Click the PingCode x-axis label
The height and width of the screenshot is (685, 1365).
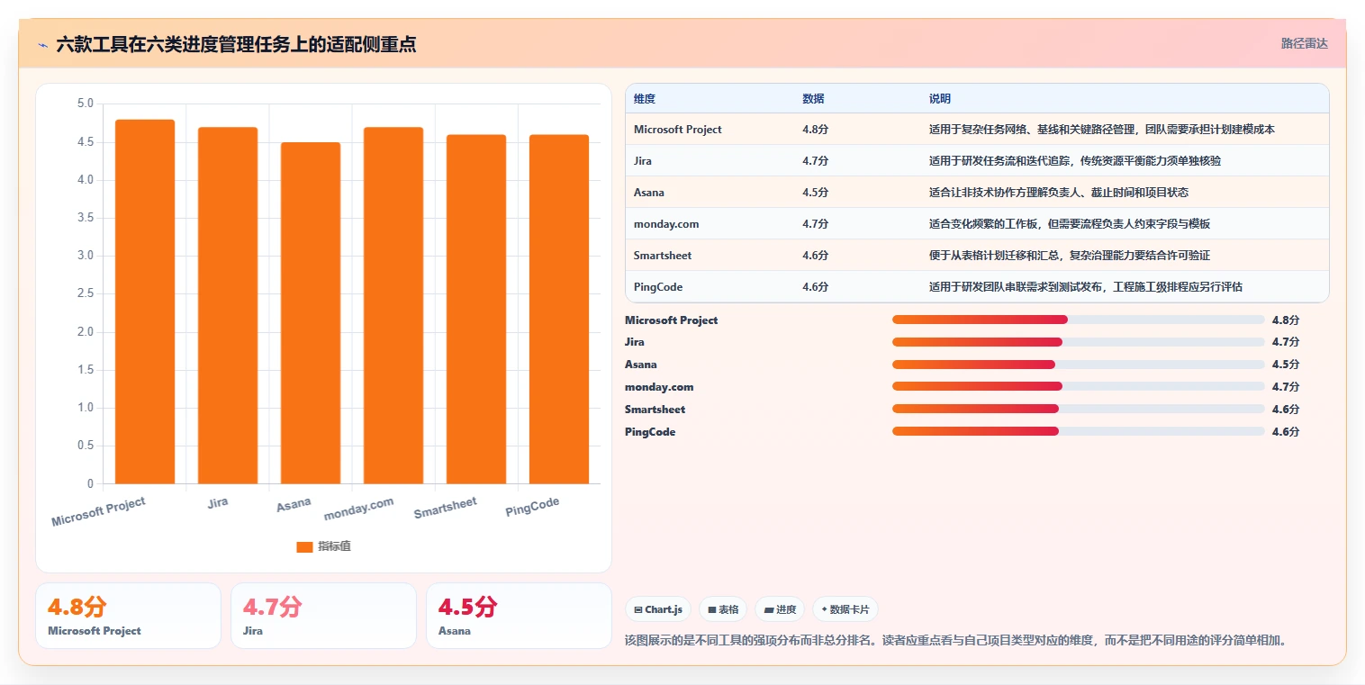[532, 508]
